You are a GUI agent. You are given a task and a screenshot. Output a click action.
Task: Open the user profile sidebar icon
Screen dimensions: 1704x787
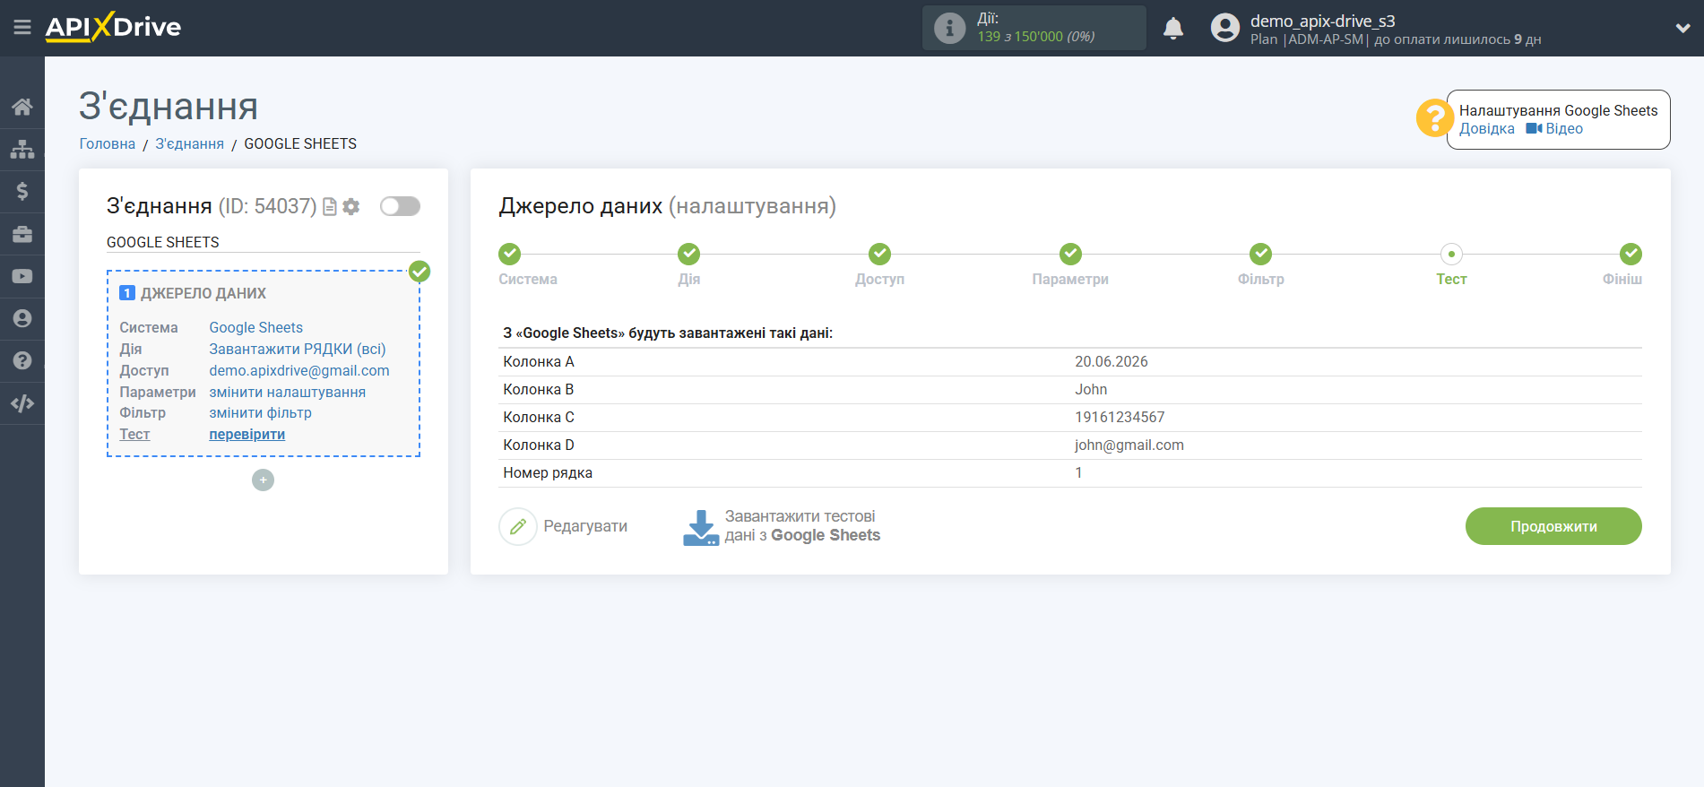(x=22, y=318)
